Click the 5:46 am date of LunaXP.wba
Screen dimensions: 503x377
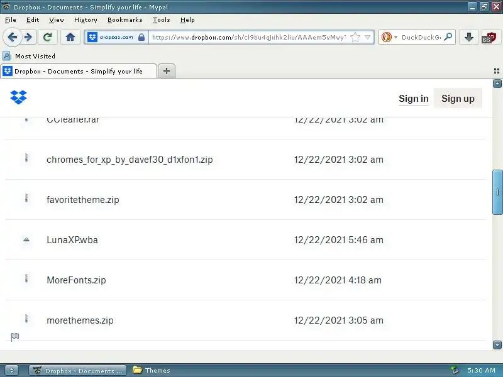tap(338, 240)
